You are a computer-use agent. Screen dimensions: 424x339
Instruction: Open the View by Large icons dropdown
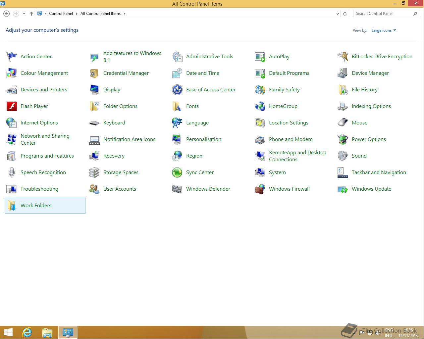coord(384,30)
